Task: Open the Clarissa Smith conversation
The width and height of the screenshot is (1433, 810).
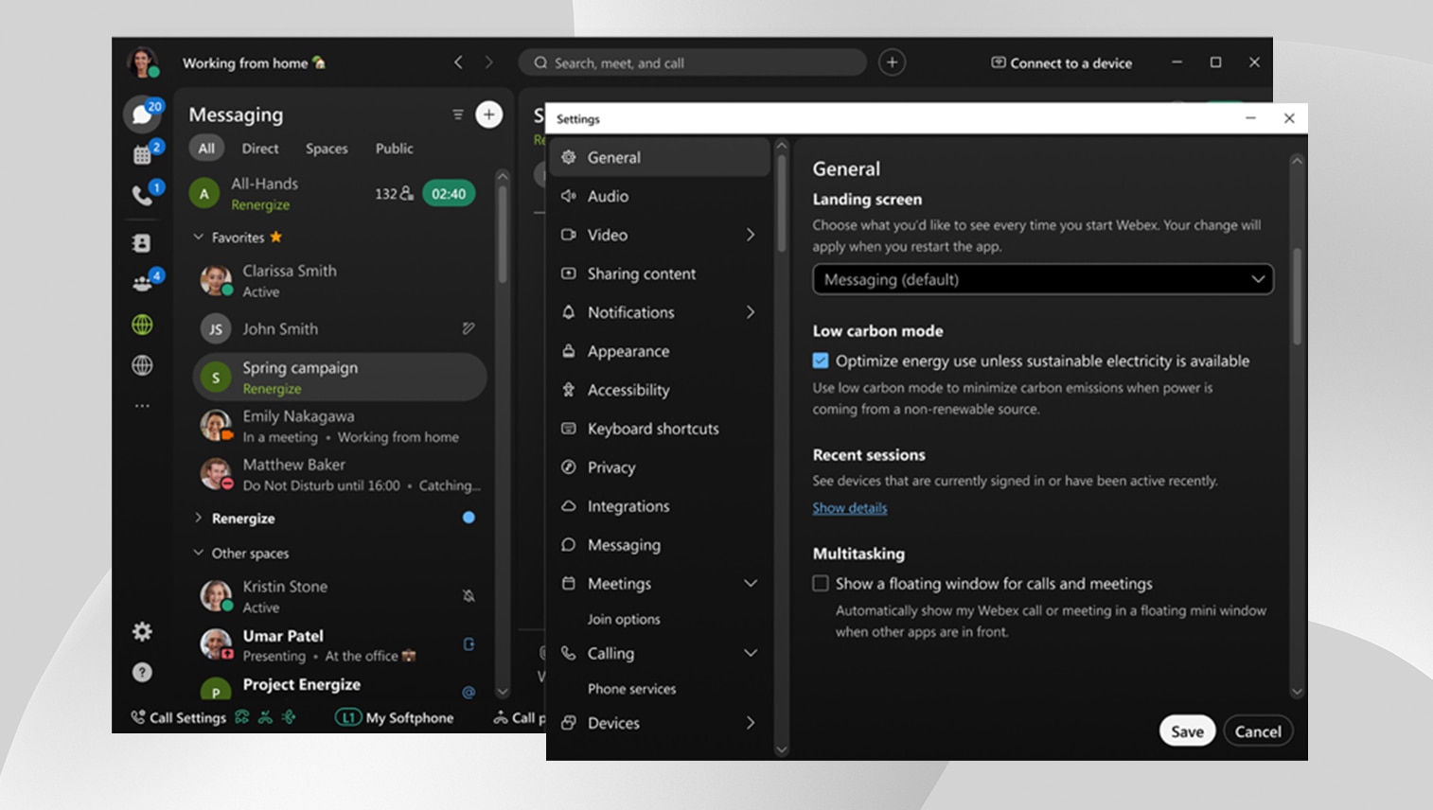Action: pyautogui.click(x=340, y=280)
